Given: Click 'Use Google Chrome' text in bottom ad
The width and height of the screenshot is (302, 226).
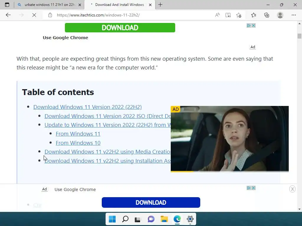Looking at the screenshot, I should pyautogui.click(x=75, y=190).
